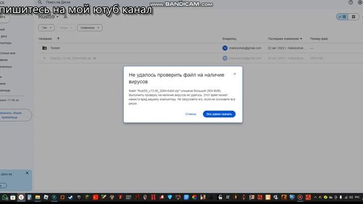363x204 pixels.
Task: Open 'Компьютеры' in the sidebar
Action: pos(6,43)
